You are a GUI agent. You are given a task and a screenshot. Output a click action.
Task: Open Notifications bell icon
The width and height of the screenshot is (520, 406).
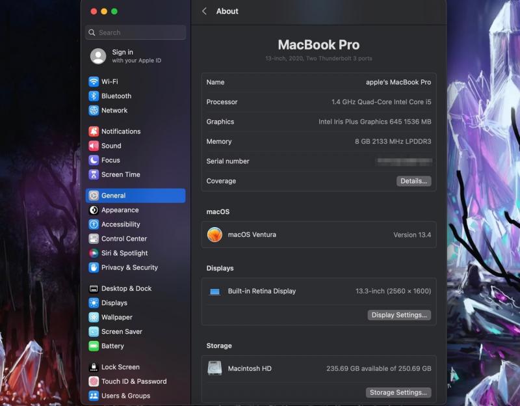[x=94, y=131]
